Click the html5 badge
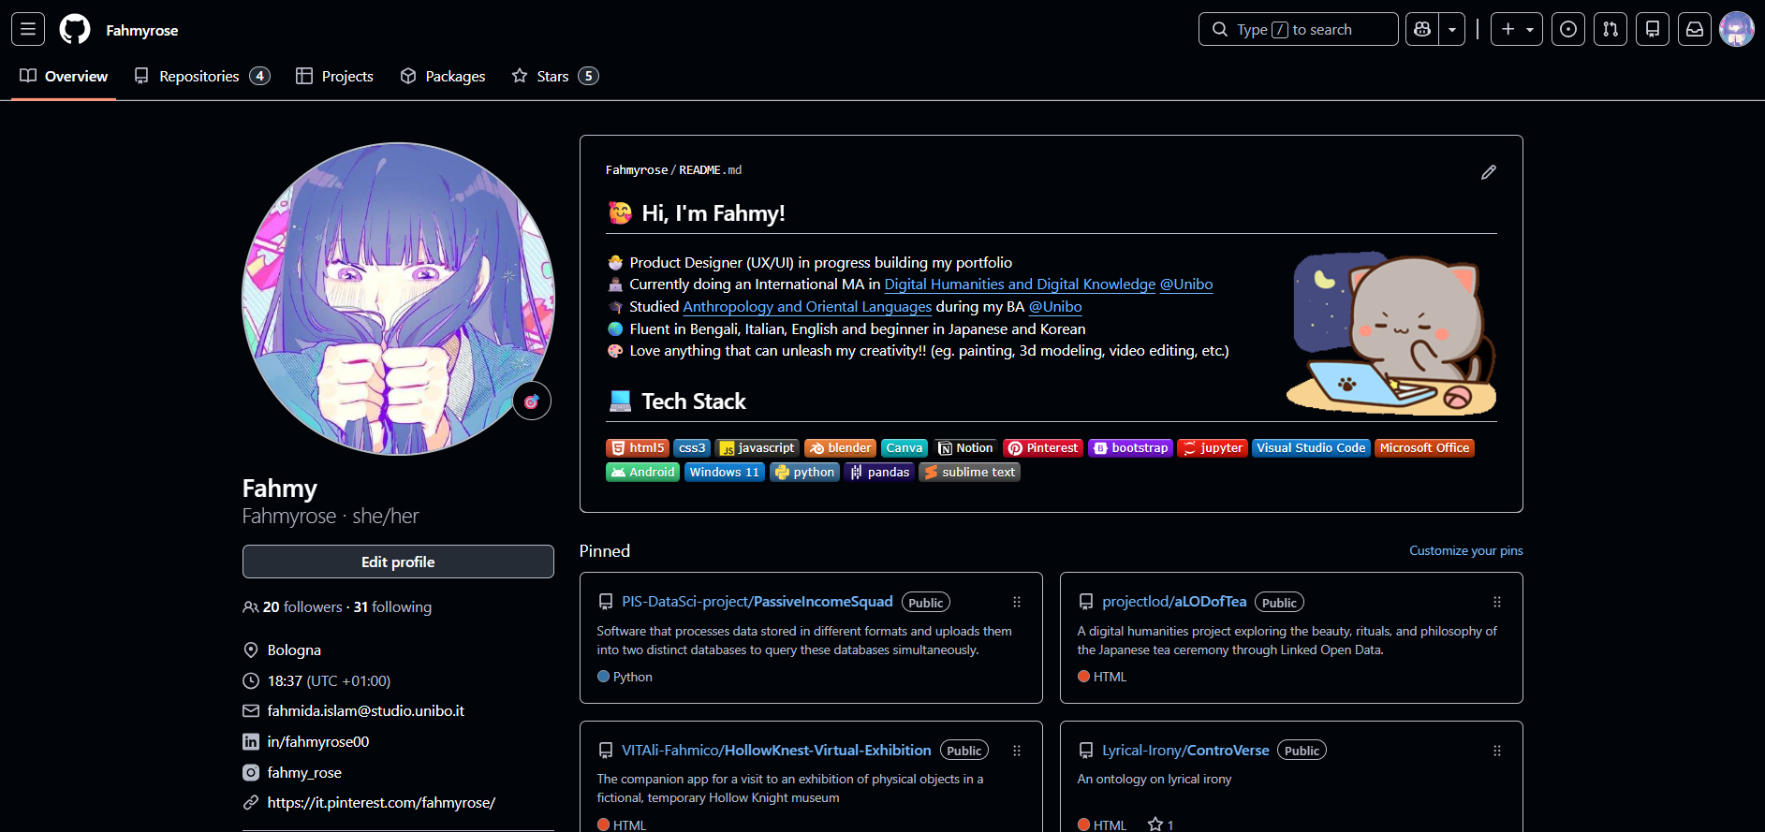Screen dimensions: 1765x832 click(638, 447)
